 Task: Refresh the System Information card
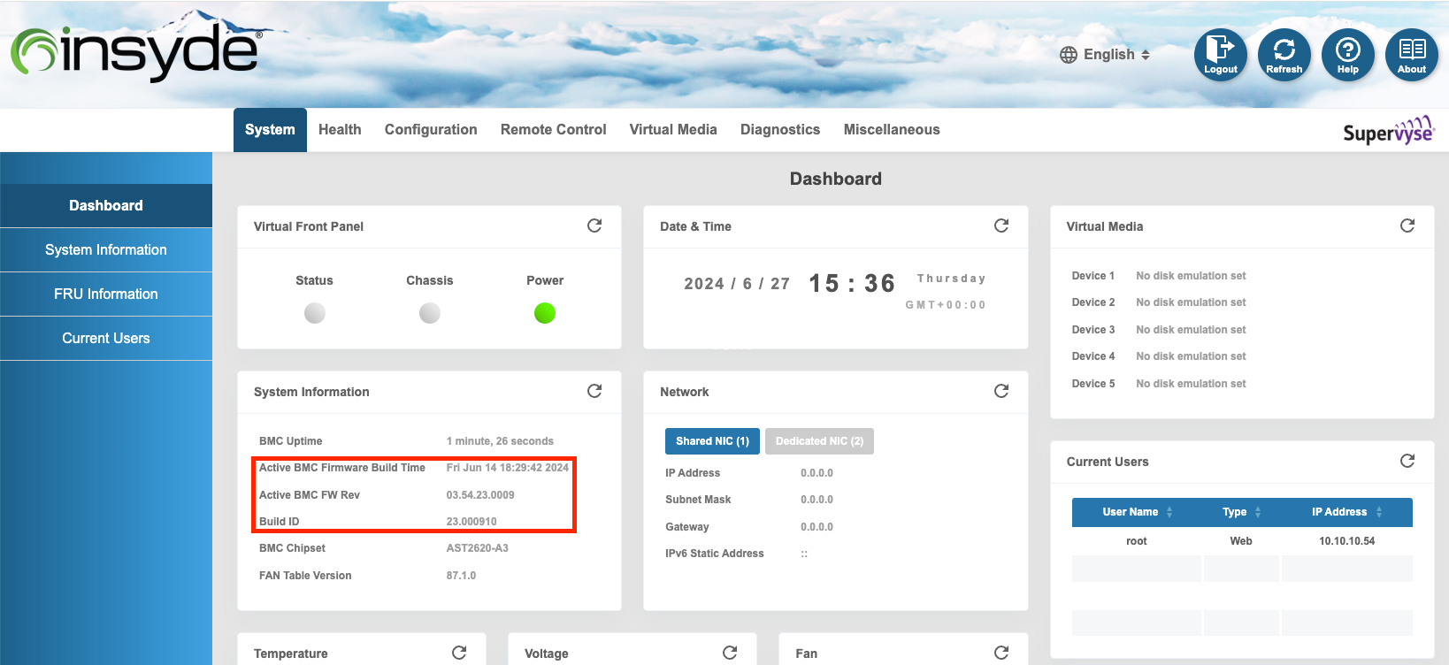click(594, 391)
